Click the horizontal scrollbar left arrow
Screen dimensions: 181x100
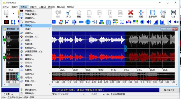pos(4,84)
